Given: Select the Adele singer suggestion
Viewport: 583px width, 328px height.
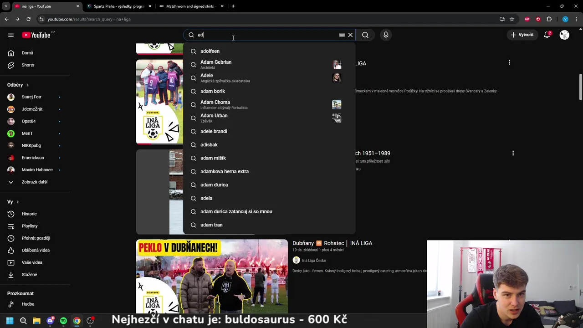Looking at the screenshot, I should point(269,78).
